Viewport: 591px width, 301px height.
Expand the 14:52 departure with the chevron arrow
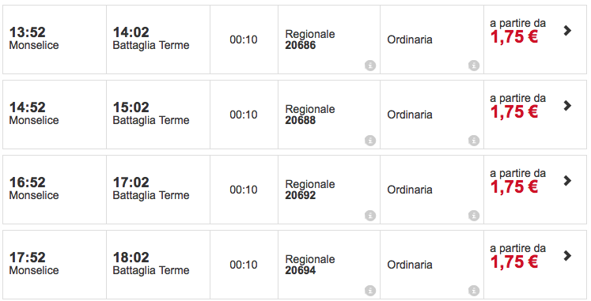click(567, 105)
